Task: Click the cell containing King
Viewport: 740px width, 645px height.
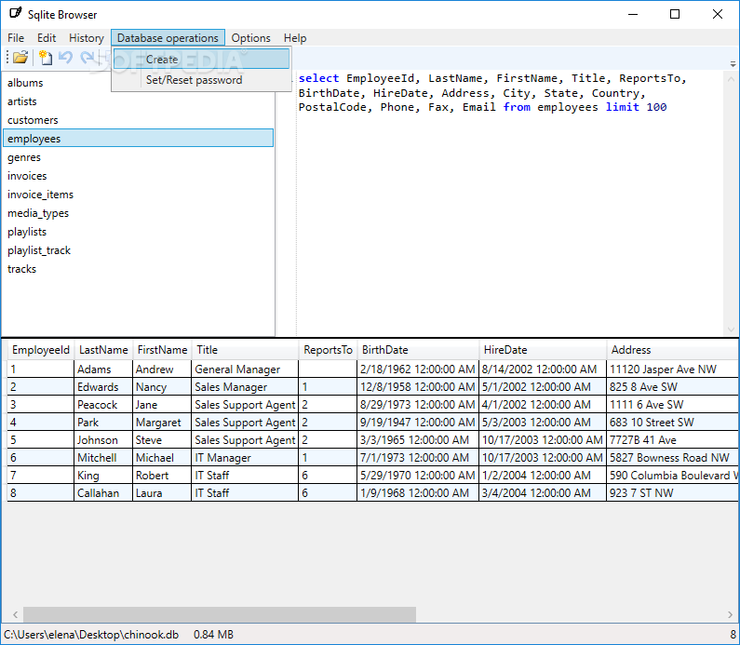Action: pos(103,475)
